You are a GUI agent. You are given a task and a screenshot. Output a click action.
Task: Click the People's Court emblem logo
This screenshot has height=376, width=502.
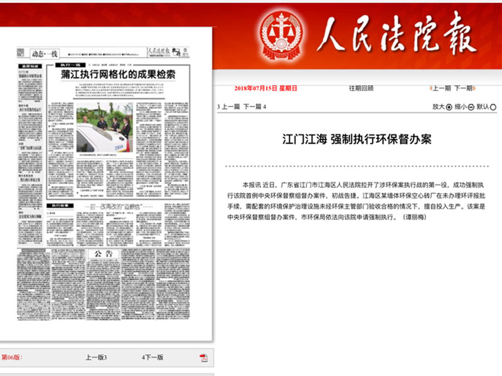281,36
